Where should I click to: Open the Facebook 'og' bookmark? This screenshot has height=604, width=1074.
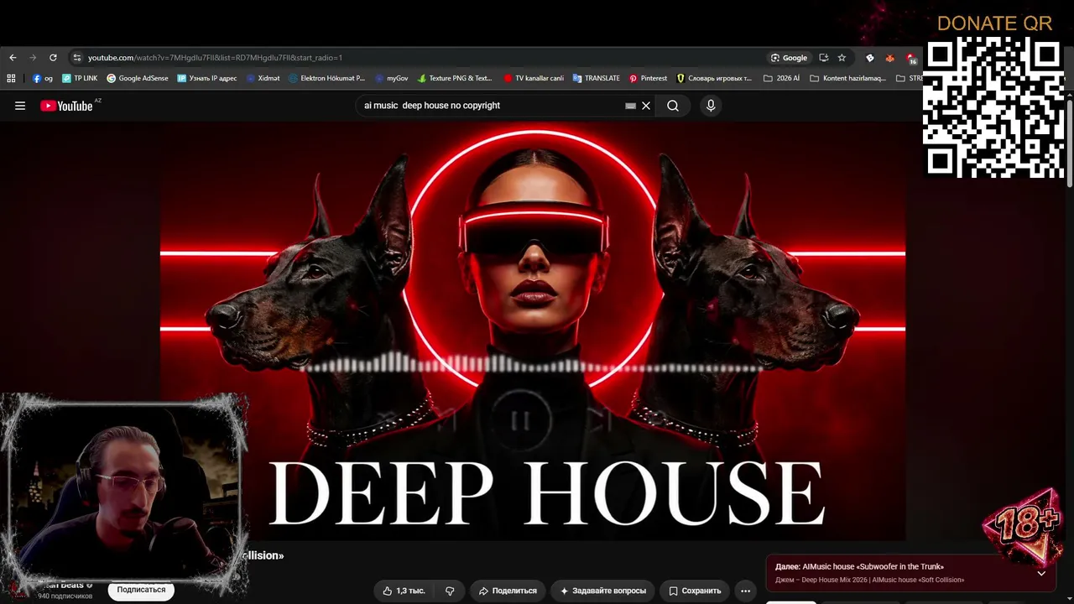pos(43,78)
